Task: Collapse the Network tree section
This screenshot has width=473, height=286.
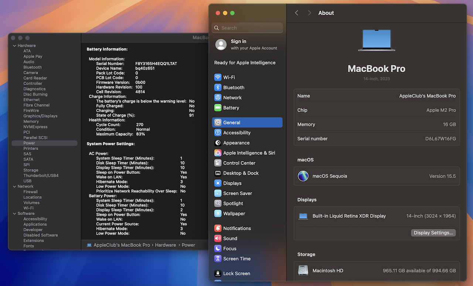Action: point(14,187)
